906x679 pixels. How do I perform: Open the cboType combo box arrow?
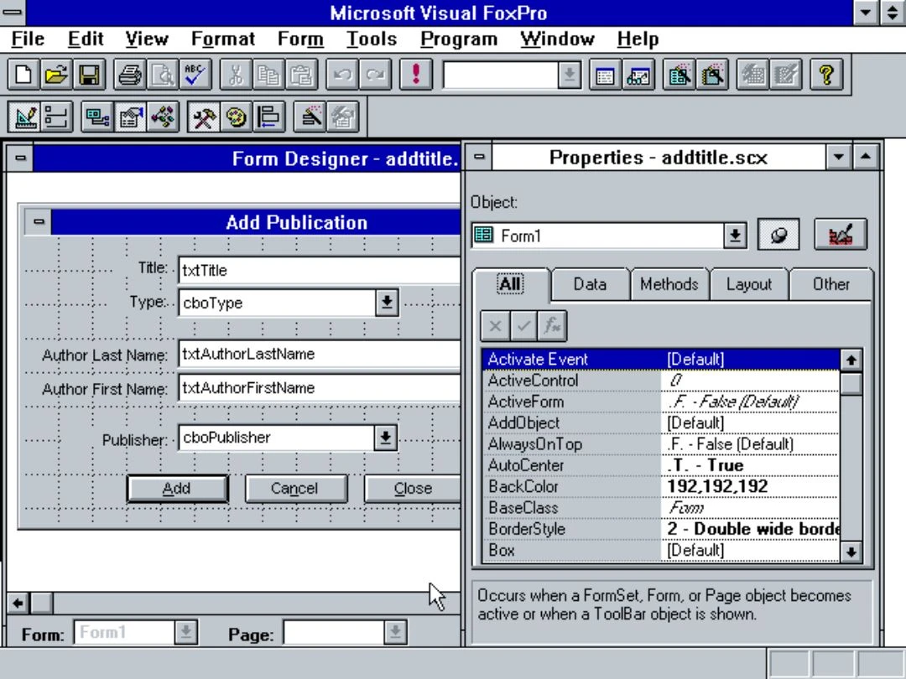point(386,303)
